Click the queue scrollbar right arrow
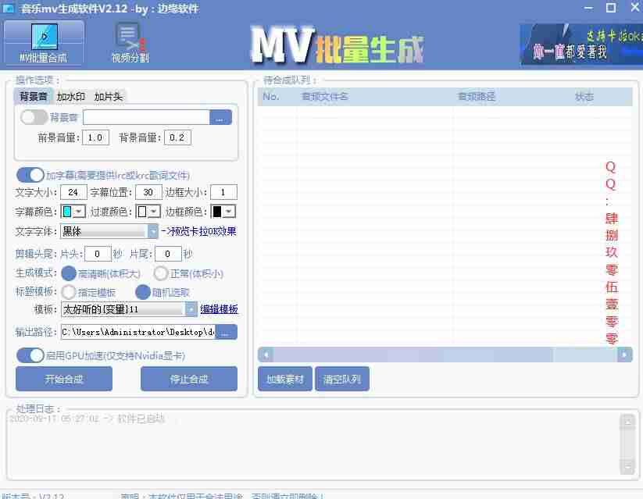The height and width of the screenshot is (499, 643). 624,355
